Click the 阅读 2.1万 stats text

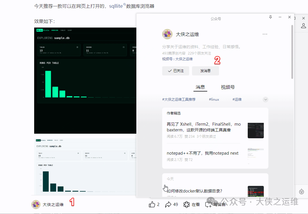[x=175, y=159]
